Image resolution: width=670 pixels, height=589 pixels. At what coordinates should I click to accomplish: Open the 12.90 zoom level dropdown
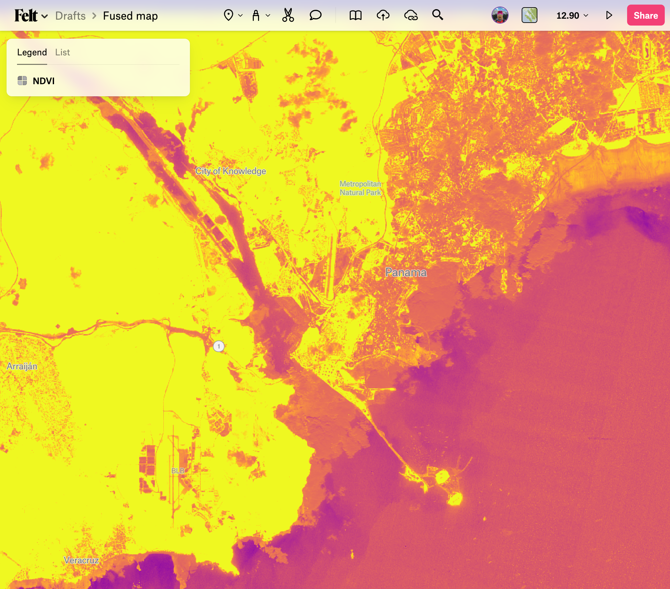[x=572, y=15]
